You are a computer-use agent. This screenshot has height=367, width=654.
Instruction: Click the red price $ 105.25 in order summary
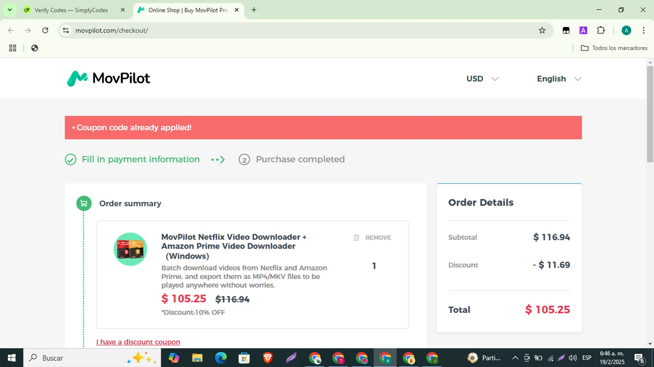pyautogui.click(x=184, y=299)
